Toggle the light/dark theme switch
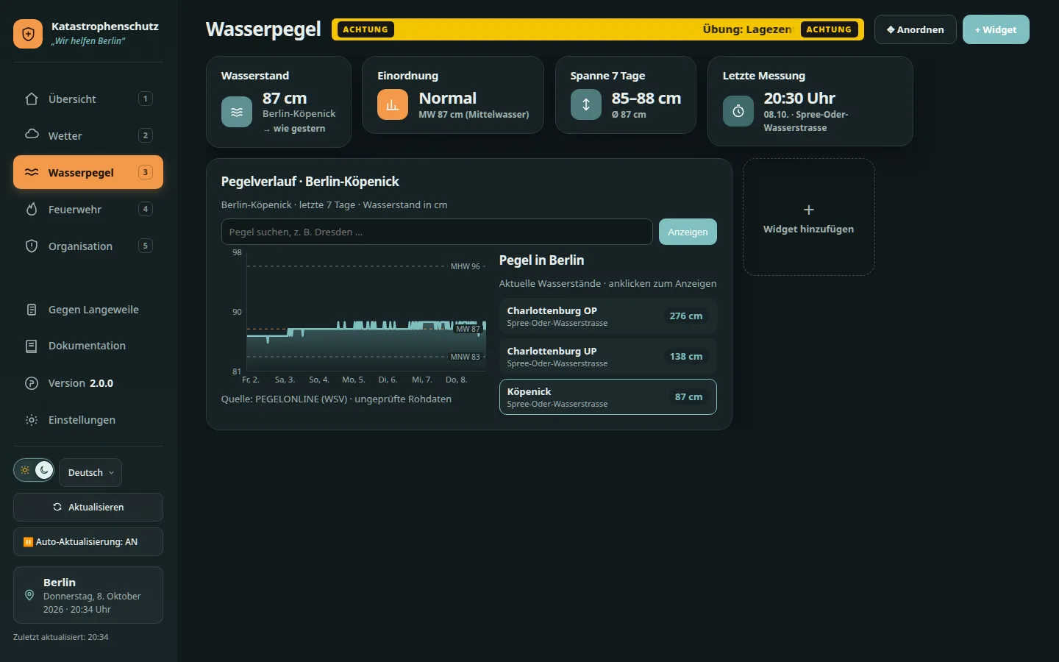Image resolution: width=1059 pixels, height=662 pixels. 34,470
